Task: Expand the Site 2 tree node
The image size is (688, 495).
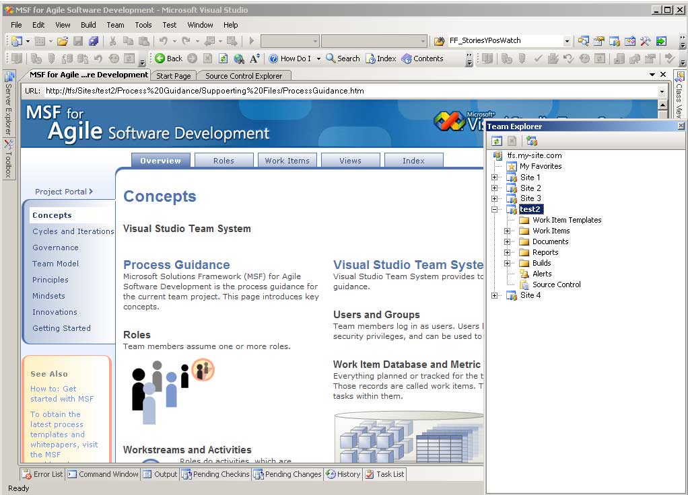Action: [495, 188]
